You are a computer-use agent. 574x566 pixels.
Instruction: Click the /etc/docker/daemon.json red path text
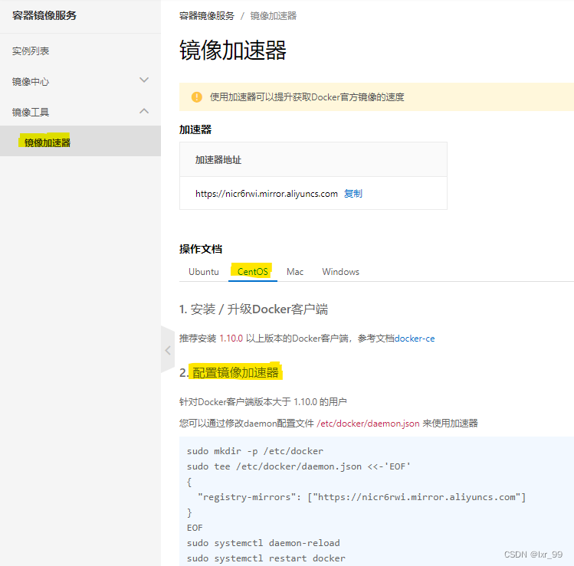click(368, 424)
